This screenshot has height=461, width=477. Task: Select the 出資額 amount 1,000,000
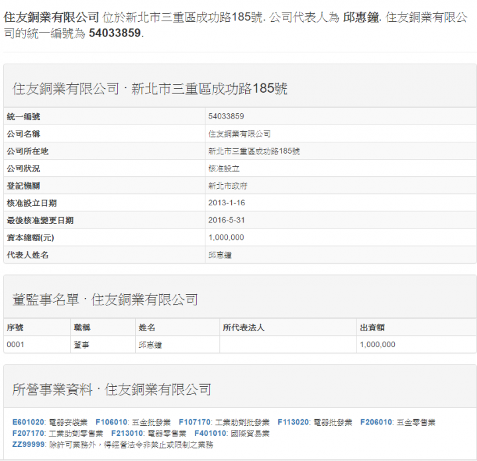(x=378, y=344)
